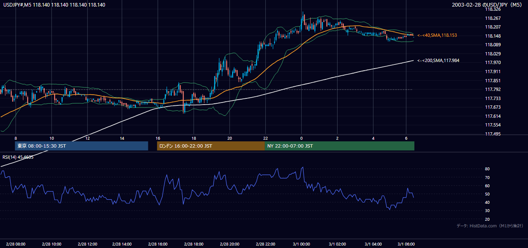The image size is (528, 248).
Task: Click hour tick 10 on the chart axis
Action: click(x=51, y=138)
